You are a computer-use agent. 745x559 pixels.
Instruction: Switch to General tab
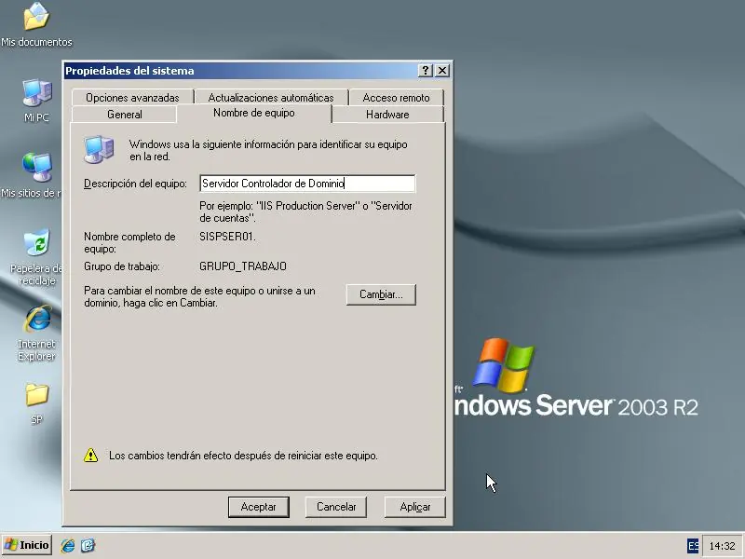point(125,115)
